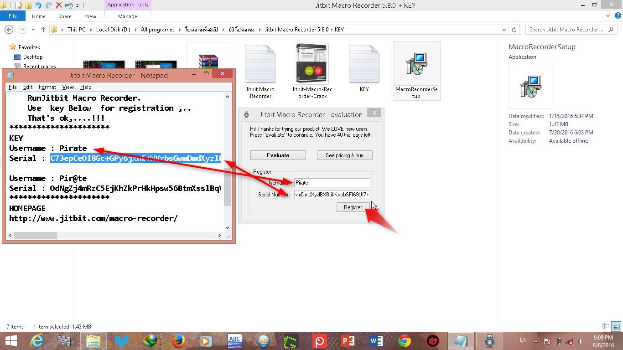
Task: Switch to details view in status bar
Action: click(606, 326)
